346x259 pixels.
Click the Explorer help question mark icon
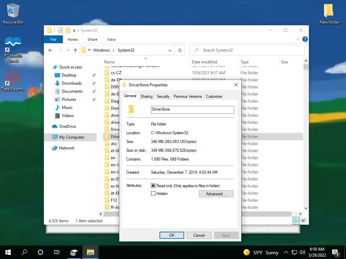tap(305, 39)
